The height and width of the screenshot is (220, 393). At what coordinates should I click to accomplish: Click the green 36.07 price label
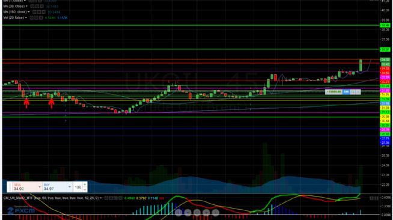coord(385,50)
